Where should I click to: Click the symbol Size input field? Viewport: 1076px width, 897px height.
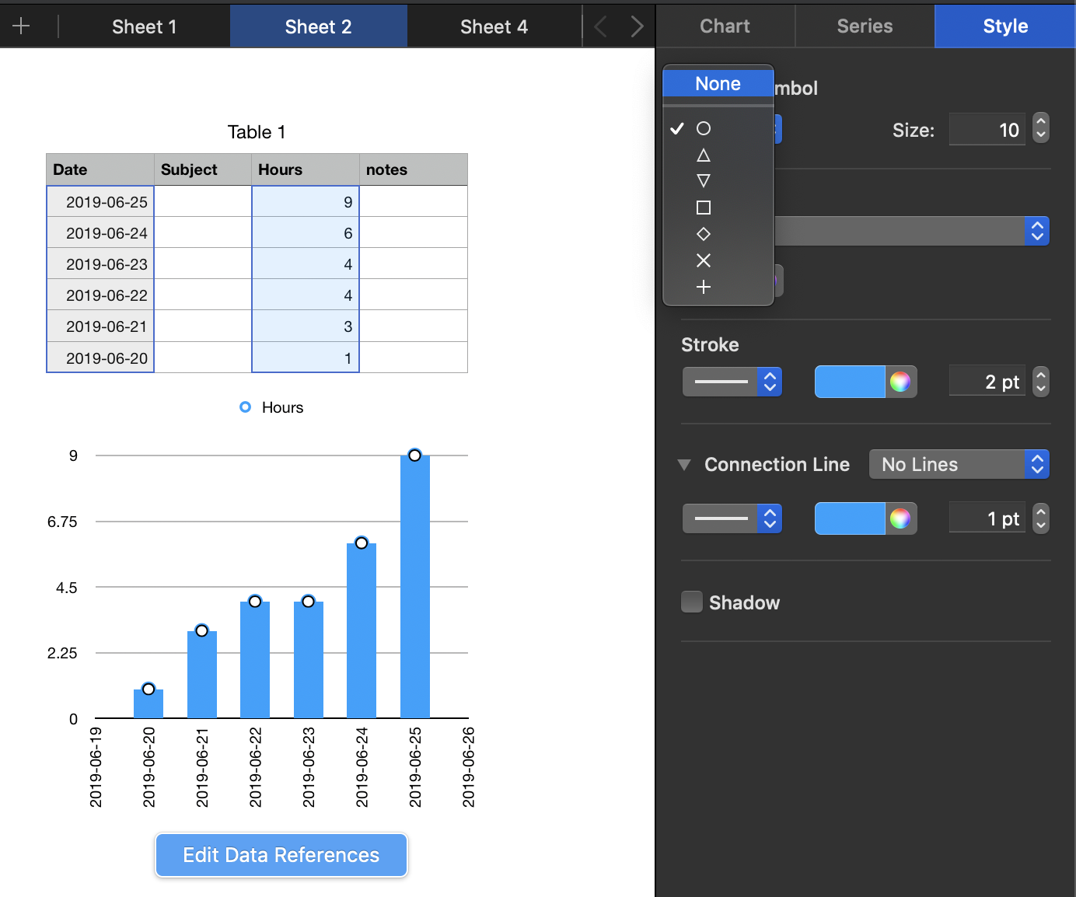click(987, 130)
